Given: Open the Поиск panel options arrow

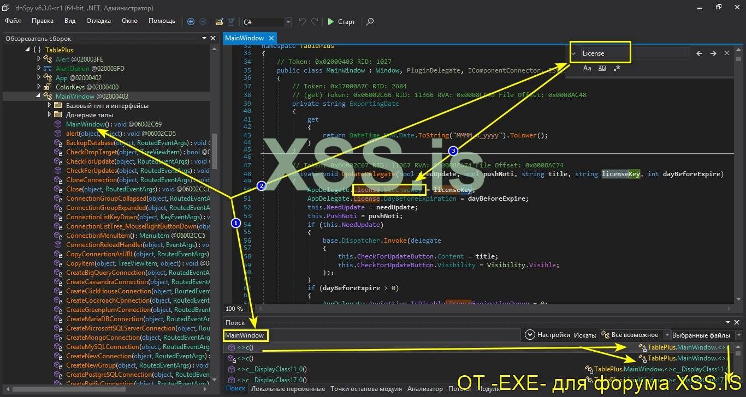Looking at the screenshot, I should coord(727,323).
